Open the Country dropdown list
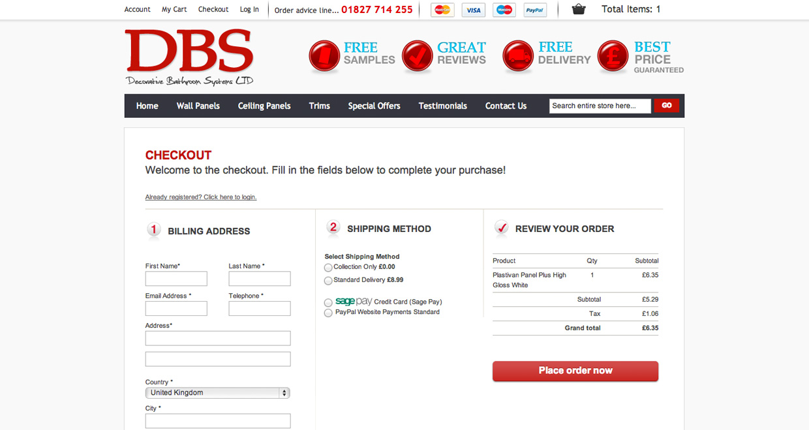 pos(217,393)
